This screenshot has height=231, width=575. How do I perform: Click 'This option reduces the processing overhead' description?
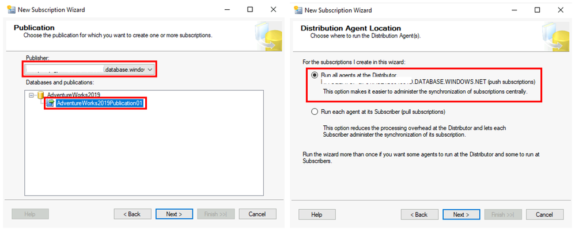[414, 131]
